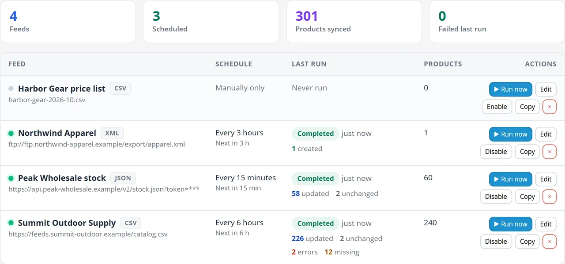Click the 'Every 6 hours' schedule
Screen dimensions: 565x264
click(x=239, y=223)
